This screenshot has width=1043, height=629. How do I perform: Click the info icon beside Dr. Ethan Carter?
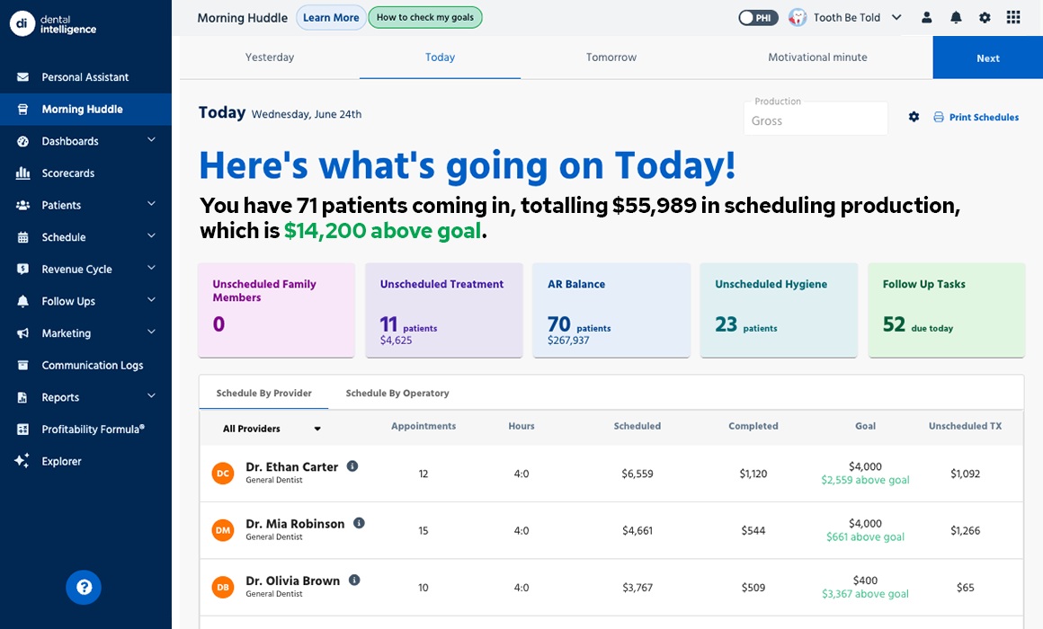352,466
